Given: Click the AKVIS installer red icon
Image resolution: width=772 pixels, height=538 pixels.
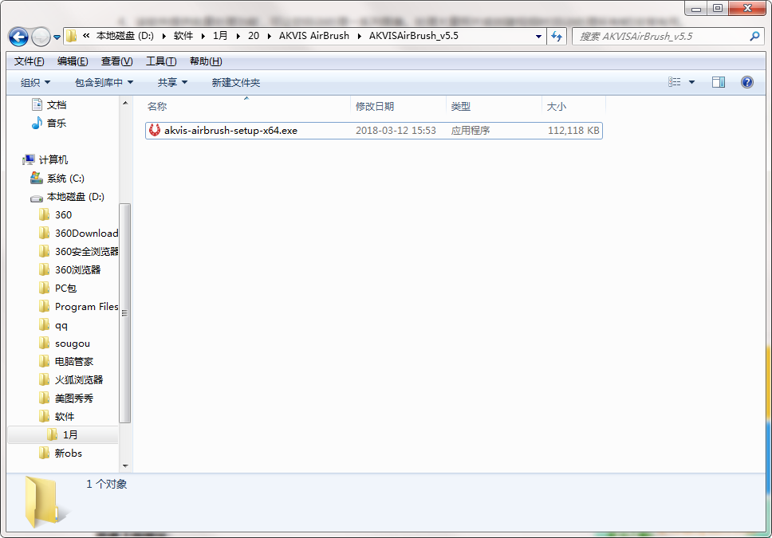Looking at the screenshot, I should point(155,130).
